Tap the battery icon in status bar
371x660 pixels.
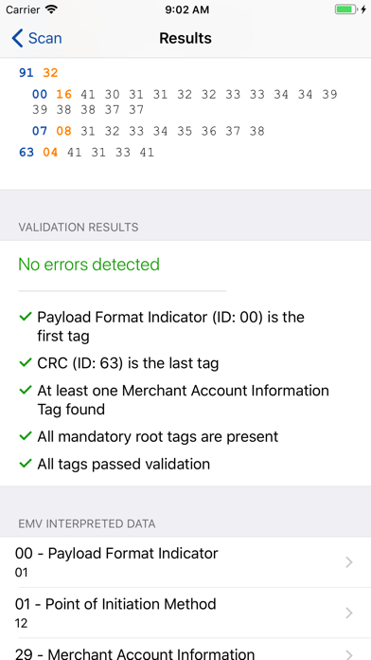[x=346, y=9]
